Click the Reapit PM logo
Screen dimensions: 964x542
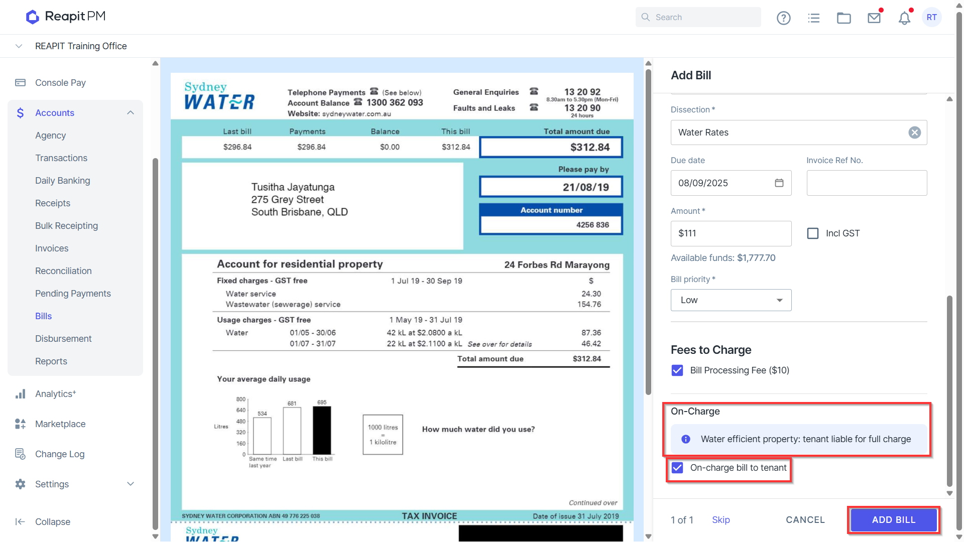tap(66, 17)
